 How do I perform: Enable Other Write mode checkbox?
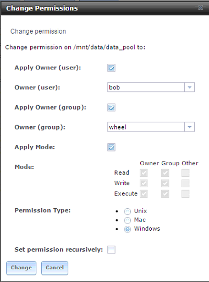[x=185, y=183]
